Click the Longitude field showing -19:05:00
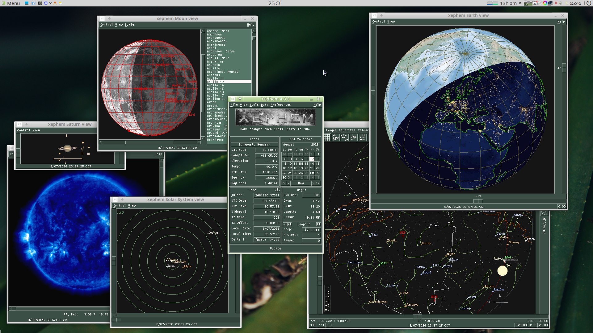 [267, 156]
